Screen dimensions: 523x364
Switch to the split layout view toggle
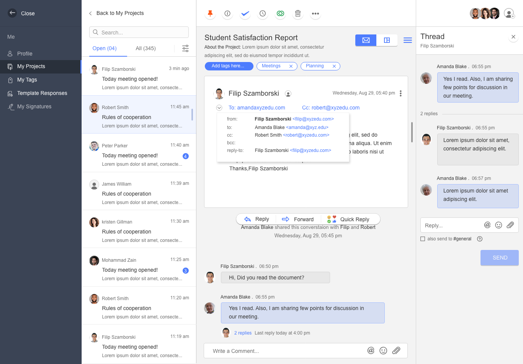click(x=387, y=40)
